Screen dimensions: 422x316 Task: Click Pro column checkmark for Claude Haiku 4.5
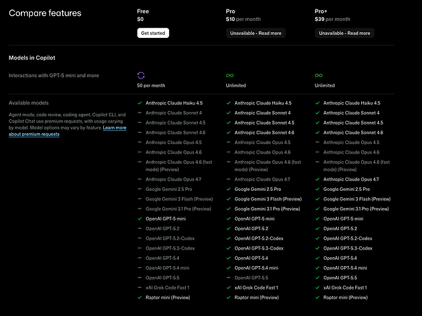tap(229, 103)
